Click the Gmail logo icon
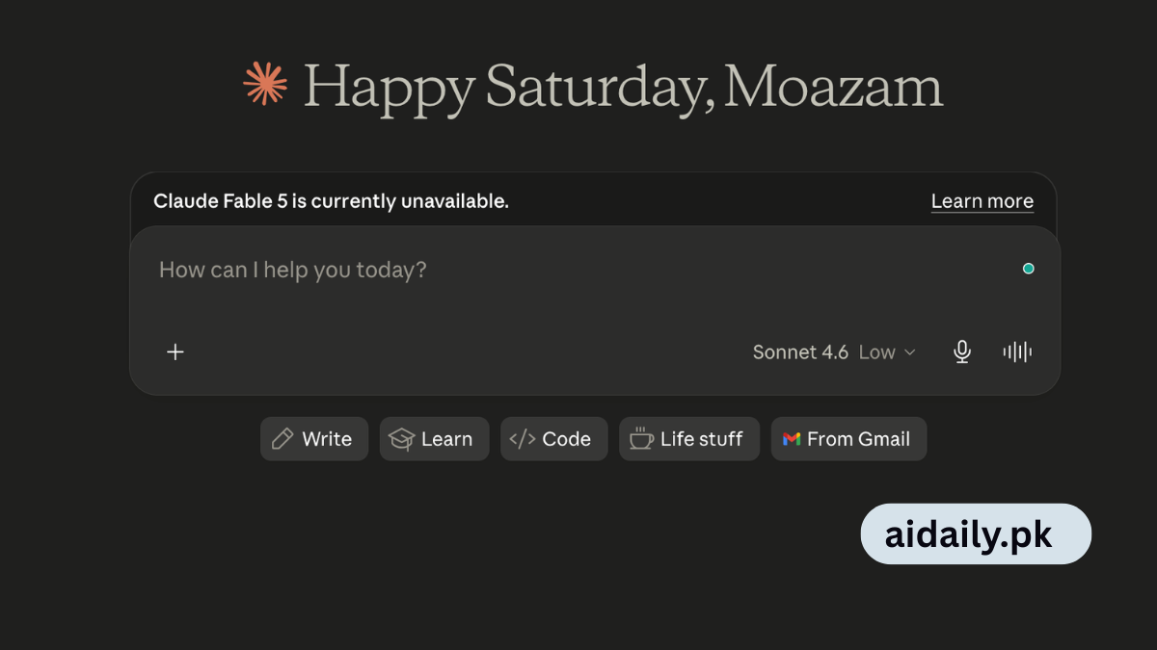 pos(792,439)
